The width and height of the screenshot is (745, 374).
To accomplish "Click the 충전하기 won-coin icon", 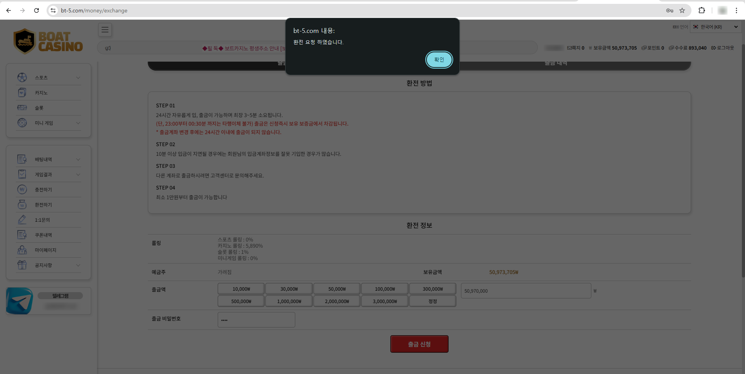I will (x=22, y=190).
